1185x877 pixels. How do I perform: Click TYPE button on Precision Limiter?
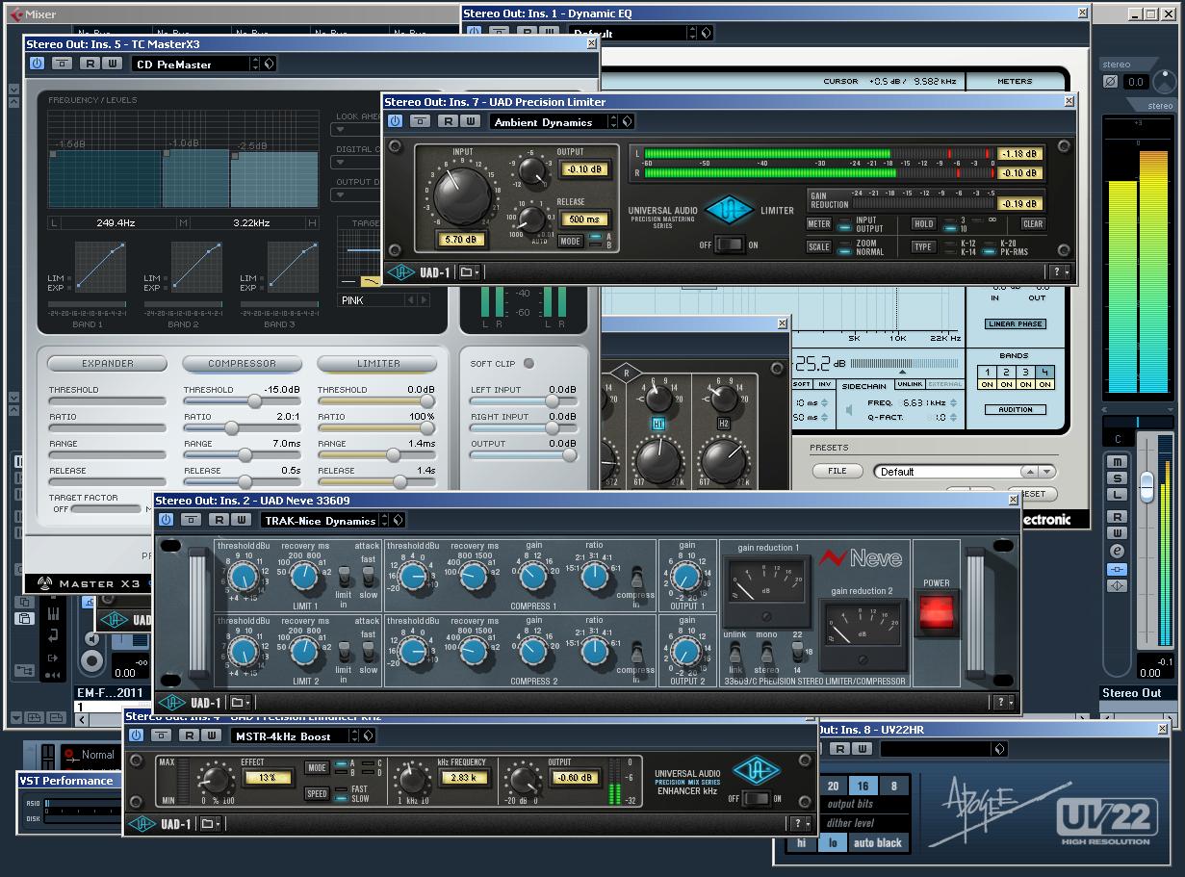[923, 246]
